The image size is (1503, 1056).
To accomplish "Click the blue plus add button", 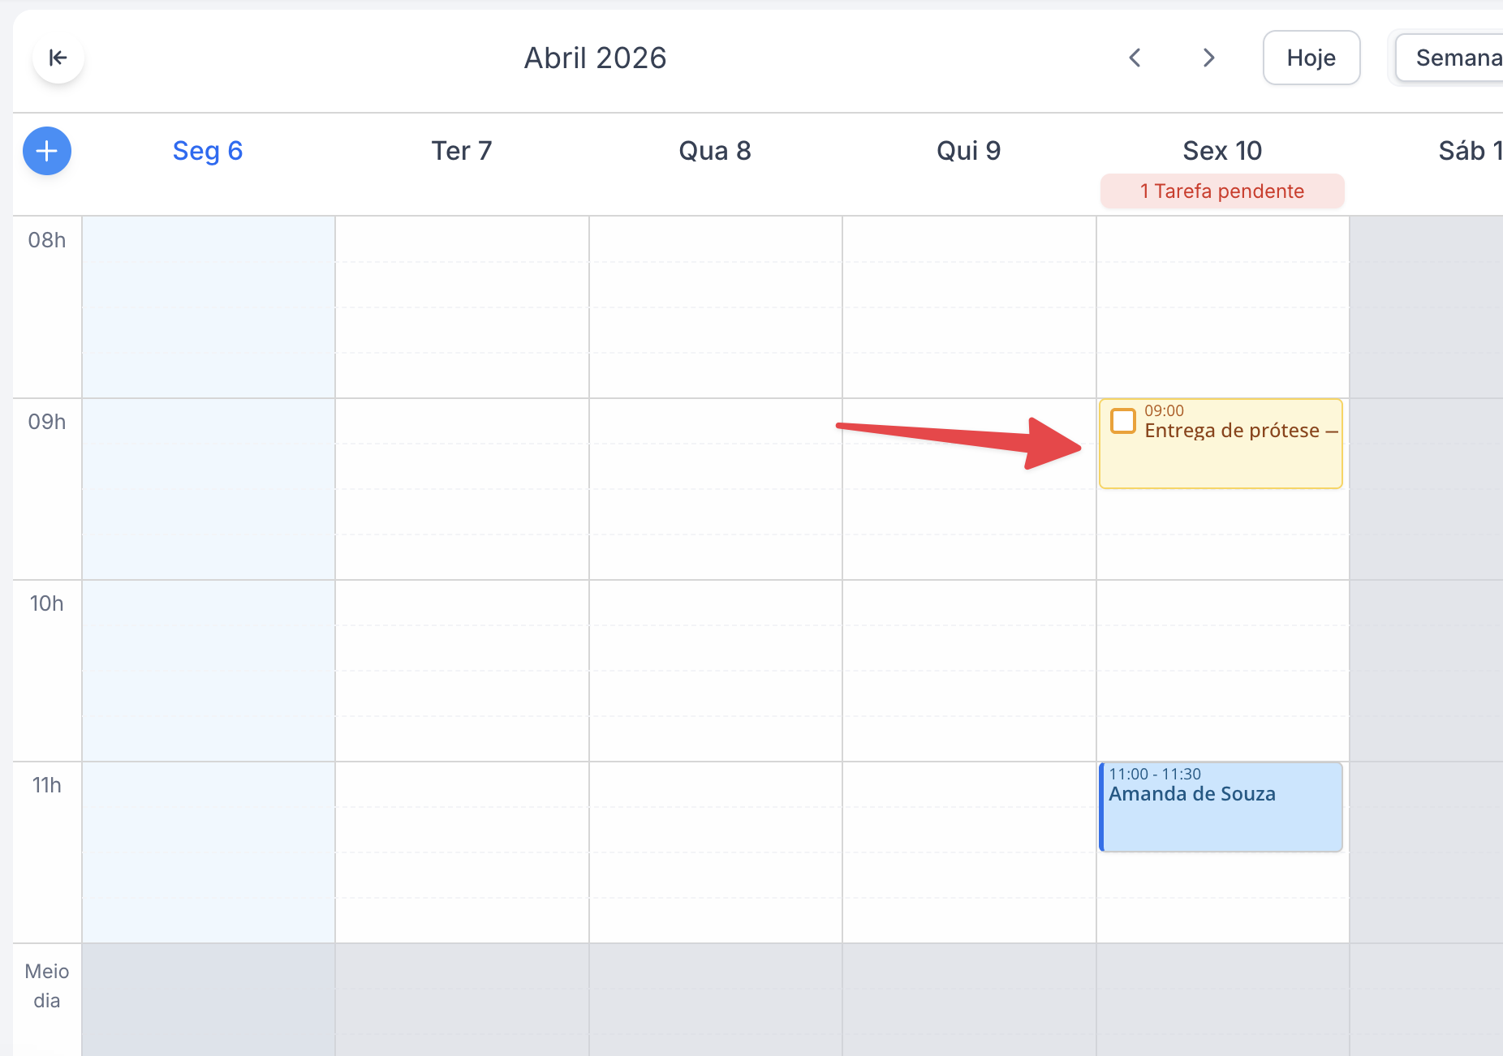I will [x=47, y=151].
